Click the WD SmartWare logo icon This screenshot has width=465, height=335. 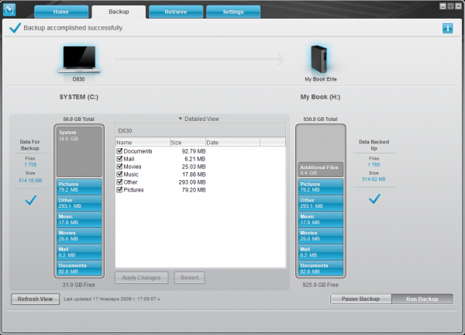tap(9, 10)
